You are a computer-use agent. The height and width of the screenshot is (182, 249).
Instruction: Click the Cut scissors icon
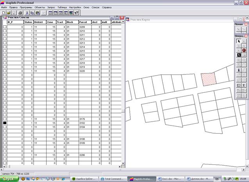(27, 13)
